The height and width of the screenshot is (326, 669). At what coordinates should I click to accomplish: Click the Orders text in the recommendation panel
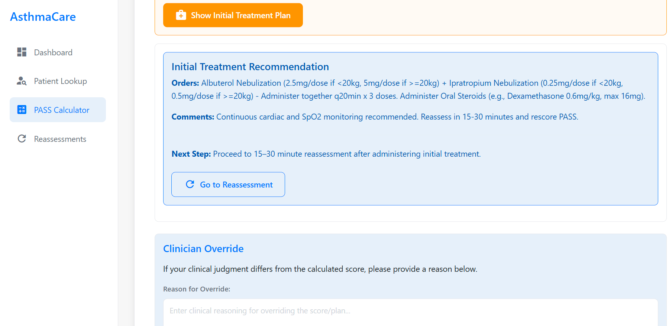point(185,83)
